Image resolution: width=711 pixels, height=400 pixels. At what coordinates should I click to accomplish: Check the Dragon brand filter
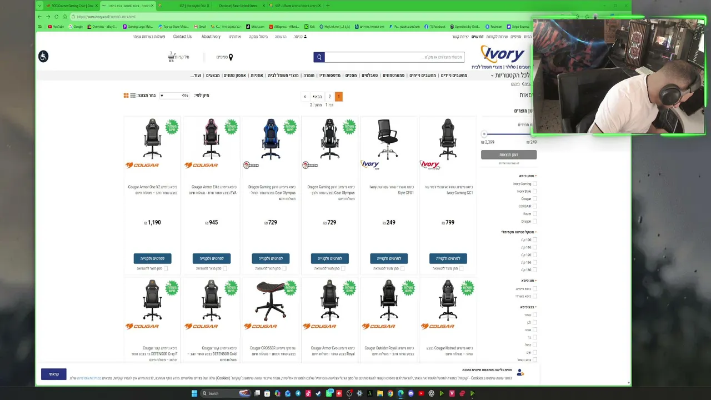pos(535,221)
